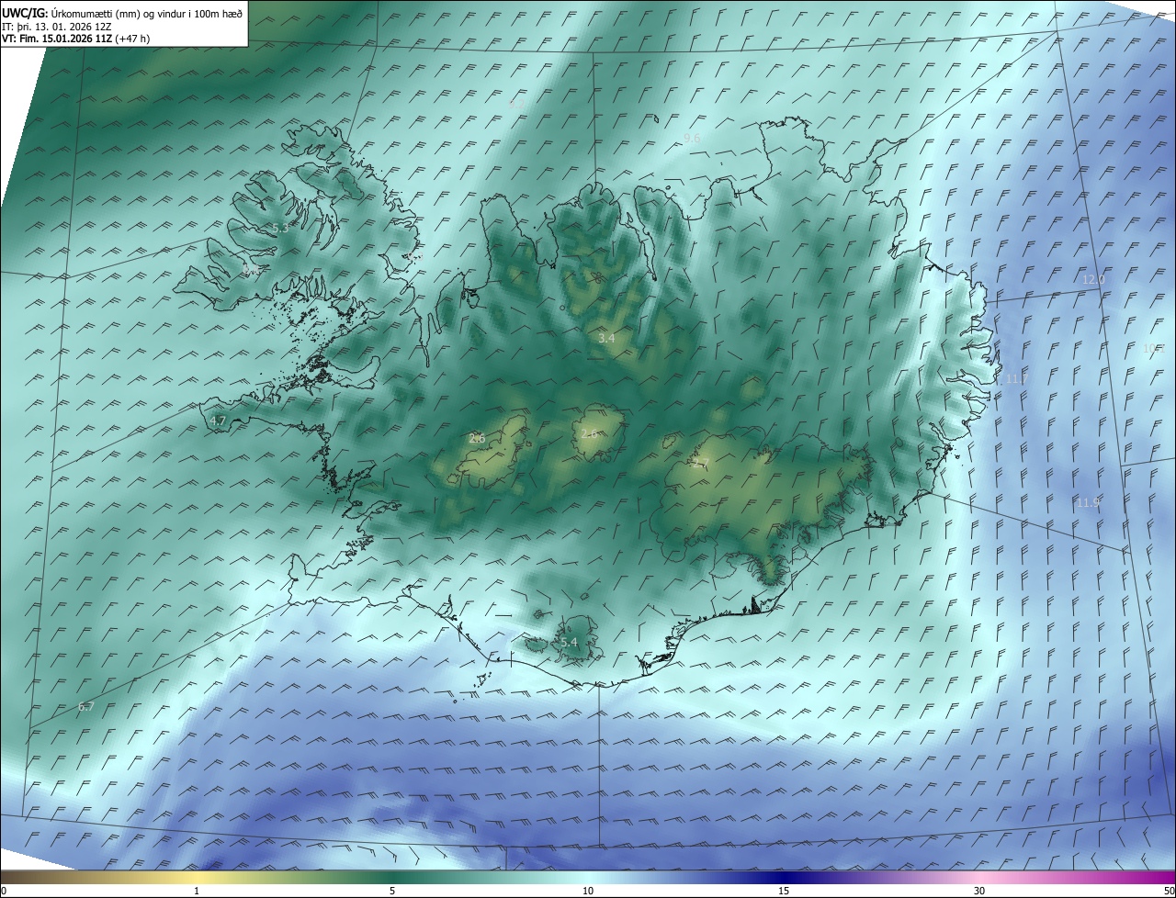Screen dimensions: 1176x898
Task: Click the 11.9 value southeast of Iceland
Action: pos(1088,503)
